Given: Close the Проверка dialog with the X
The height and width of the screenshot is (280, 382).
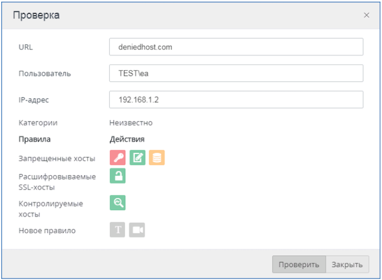Looking at the screenshot, I should pyautogui.click(x=366, y=15).
